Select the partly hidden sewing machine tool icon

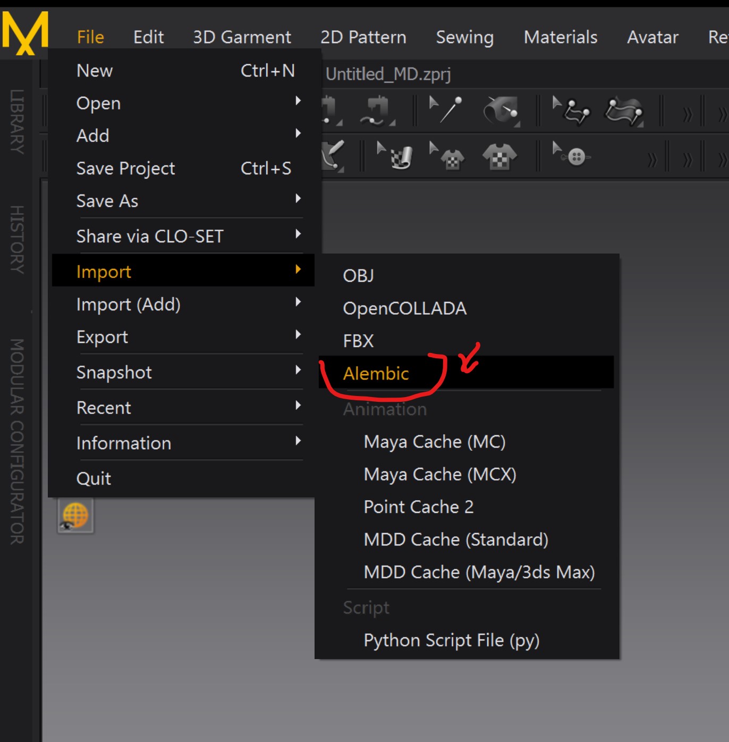pos(332,111)
